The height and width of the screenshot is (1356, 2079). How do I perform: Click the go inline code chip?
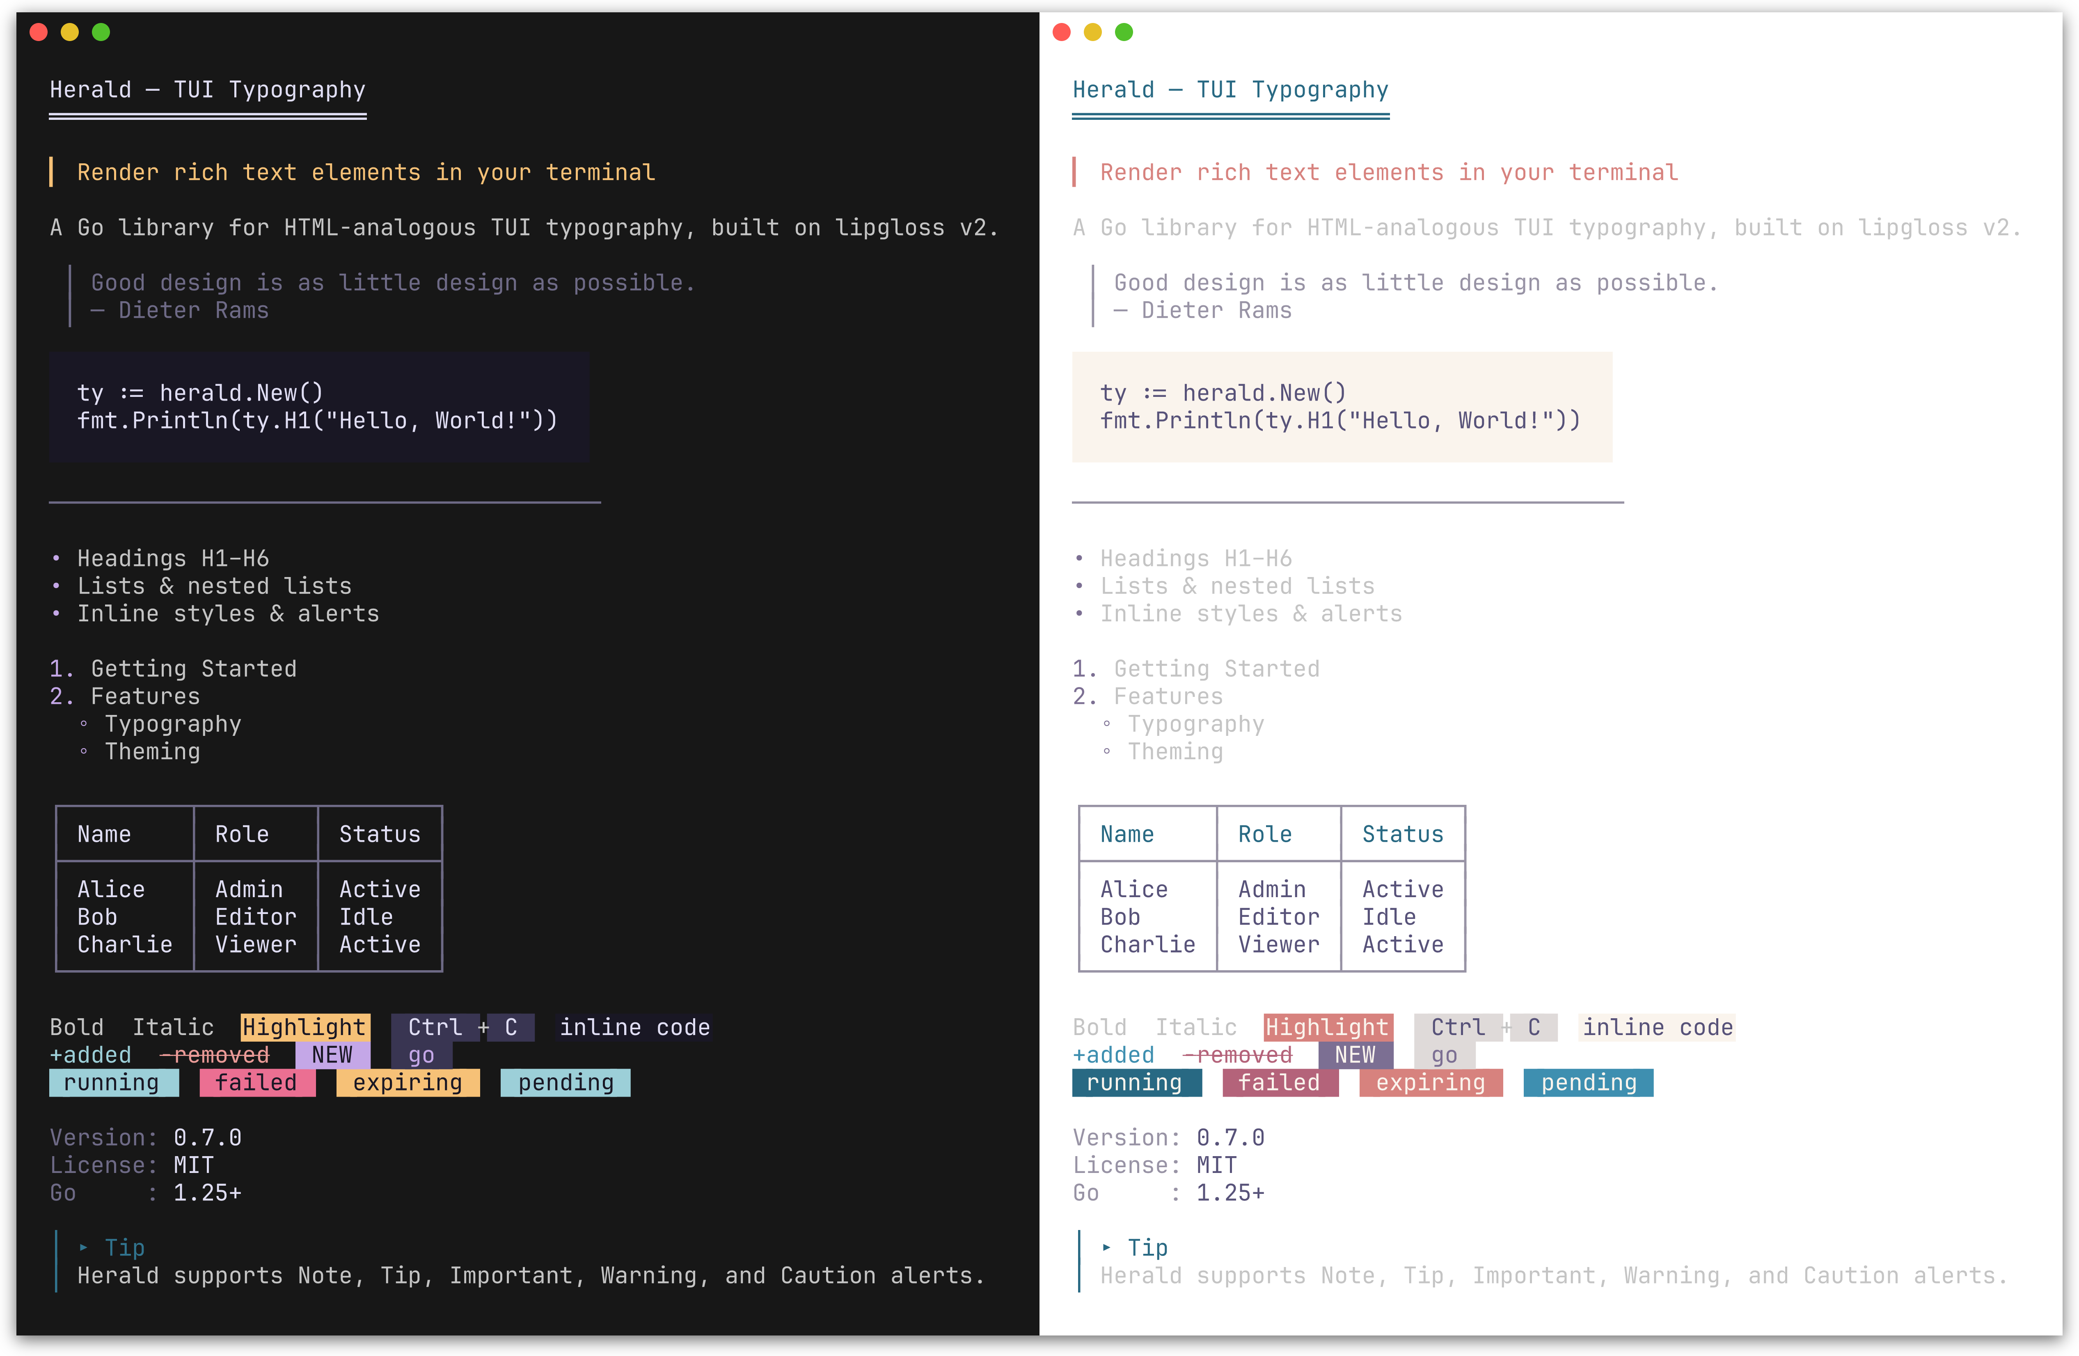tap(421, 1056)
